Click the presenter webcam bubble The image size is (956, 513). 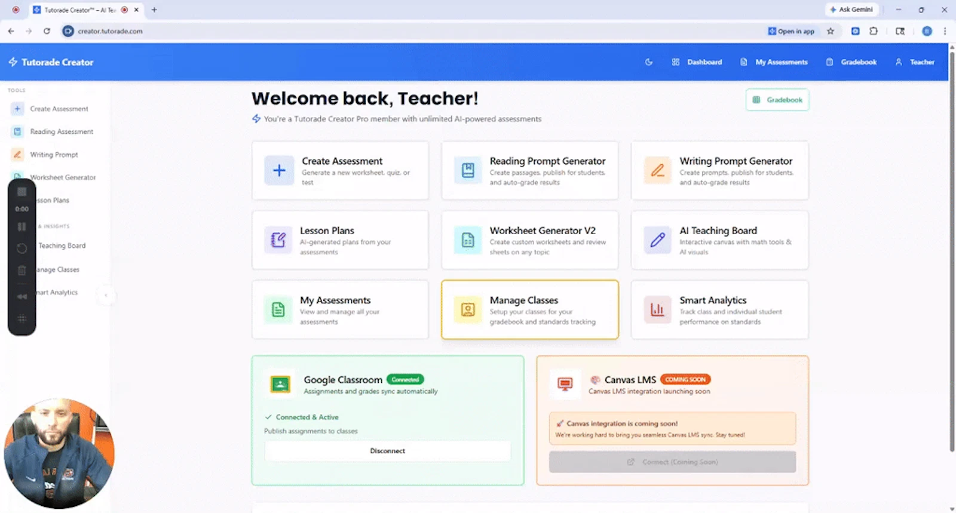(x=59, y=454)
